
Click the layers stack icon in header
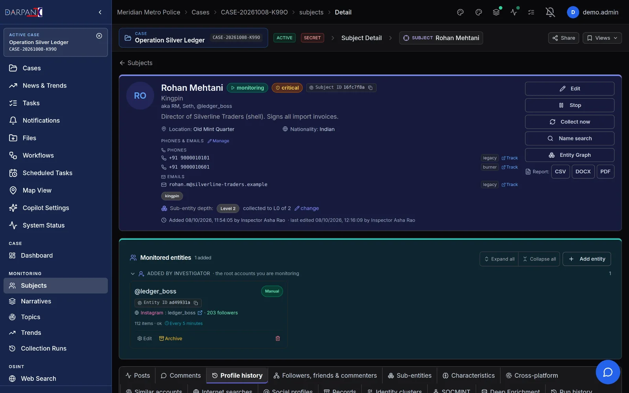click(497, 12)
